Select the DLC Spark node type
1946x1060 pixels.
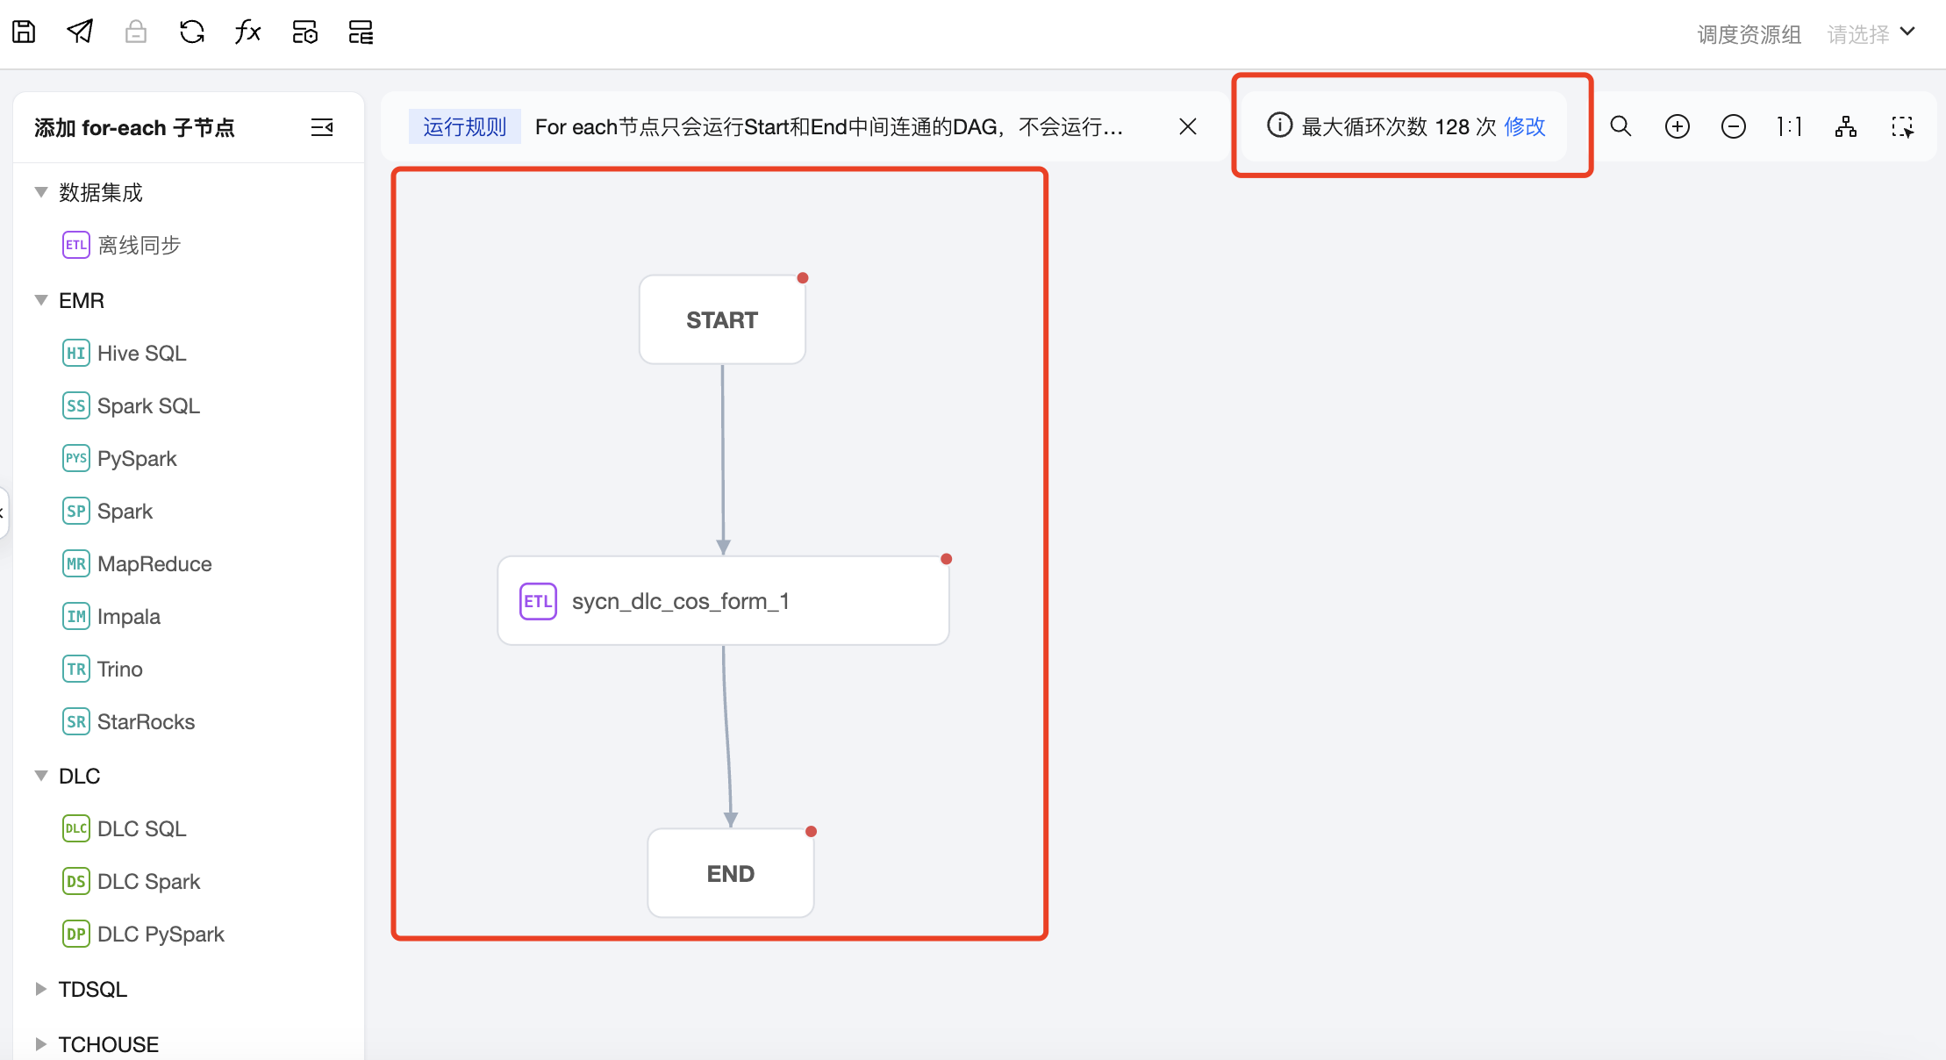(x=148, y=881)
